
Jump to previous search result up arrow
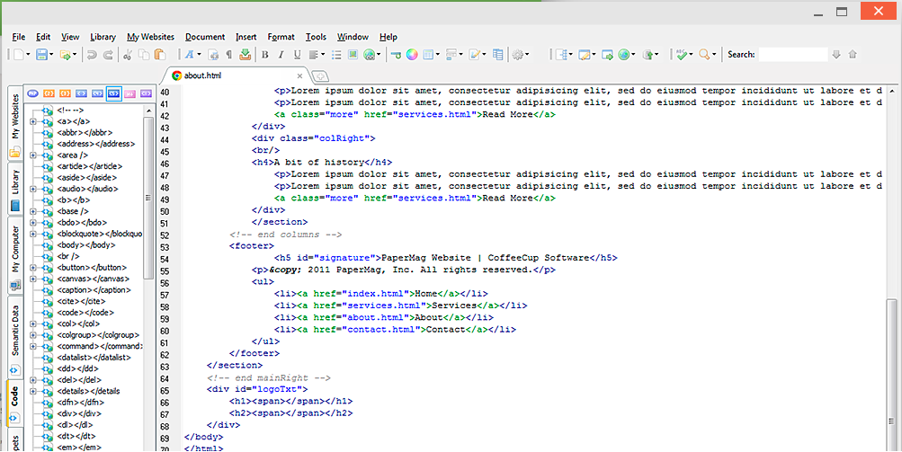point(853,55)
